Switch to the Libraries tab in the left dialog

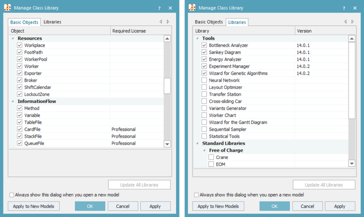coord(53,22)
